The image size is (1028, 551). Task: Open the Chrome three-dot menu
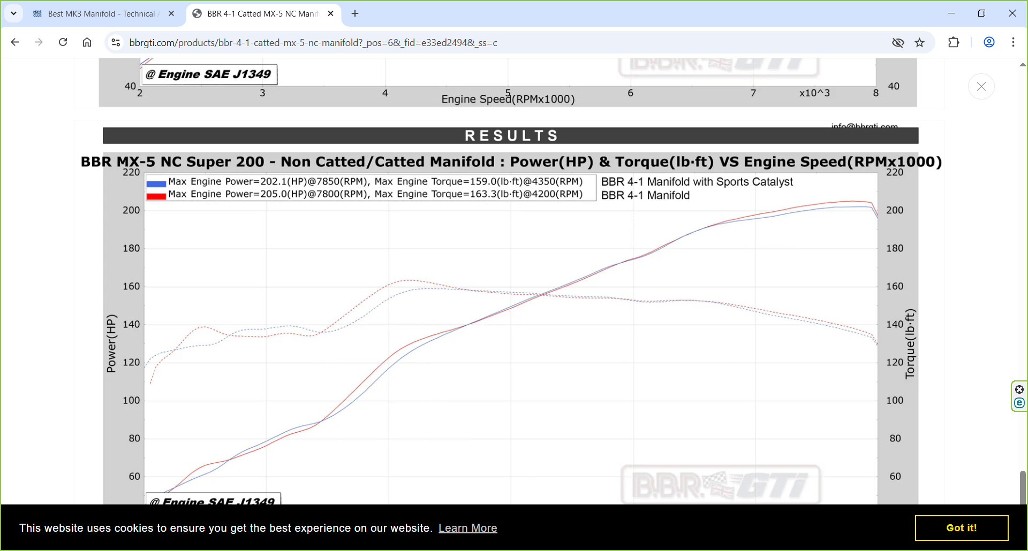1013,42
